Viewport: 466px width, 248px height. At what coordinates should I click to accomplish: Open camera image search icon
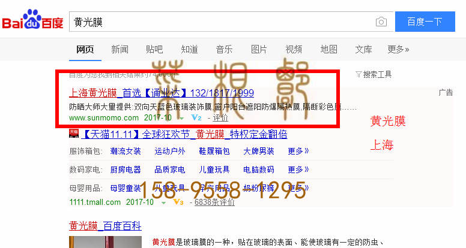[x=381, y=22]
